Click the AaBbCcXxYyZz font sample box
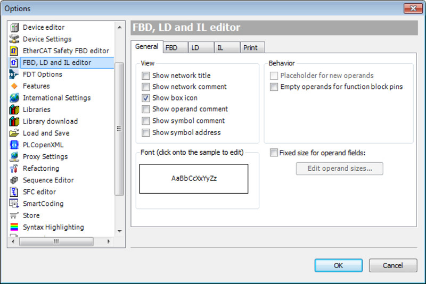 click(194, 179)
